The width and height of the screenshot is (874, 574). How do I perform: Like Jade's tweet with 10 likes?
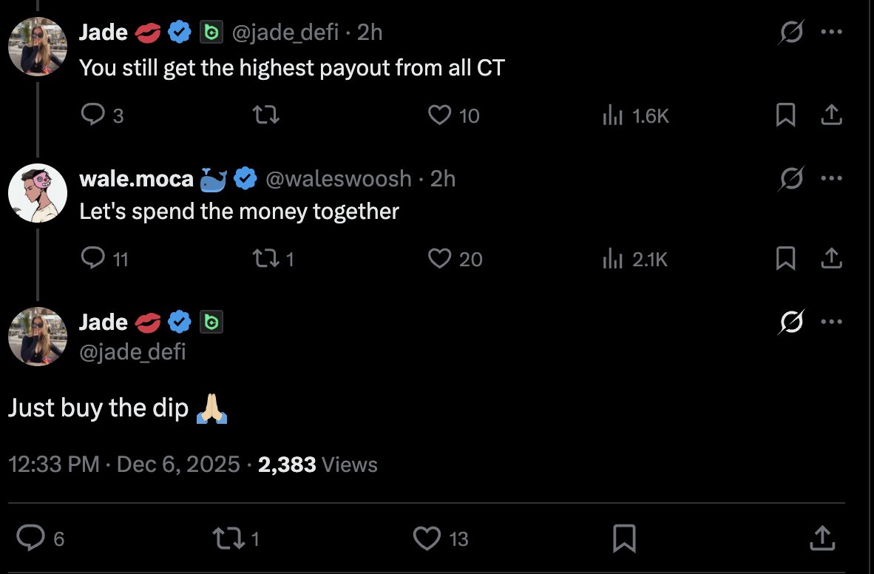pos(440,115)
